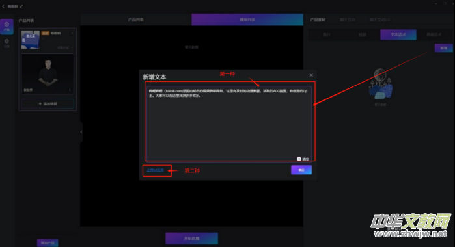Open the 聊天互动2.0 tab

tap(379, 19)
